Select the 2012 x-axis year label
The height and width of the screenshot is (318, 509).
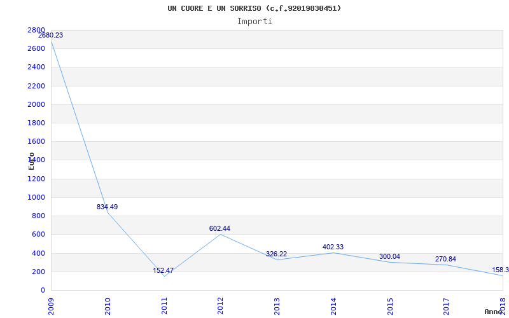tap(220, 306)
